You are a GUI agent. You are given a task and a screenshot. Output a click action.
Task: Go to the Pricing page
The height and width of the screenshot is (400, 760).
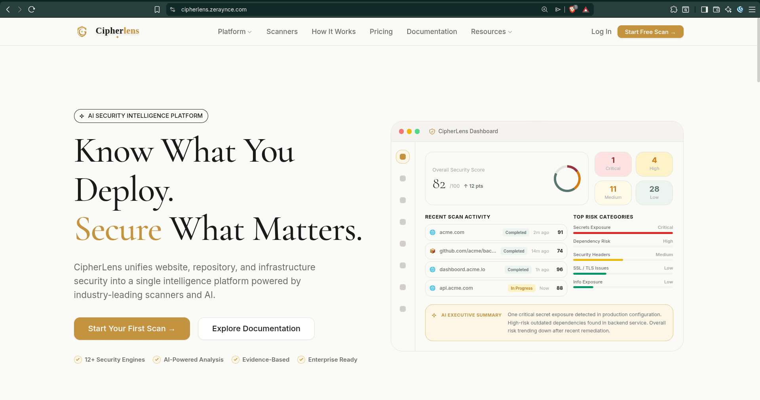pyautogui.click(x=381, y=32)
